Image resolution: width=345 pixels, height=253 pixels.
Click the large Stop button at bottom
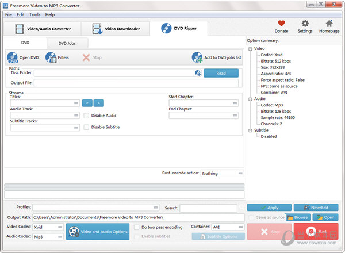click(x=269, y=232)
